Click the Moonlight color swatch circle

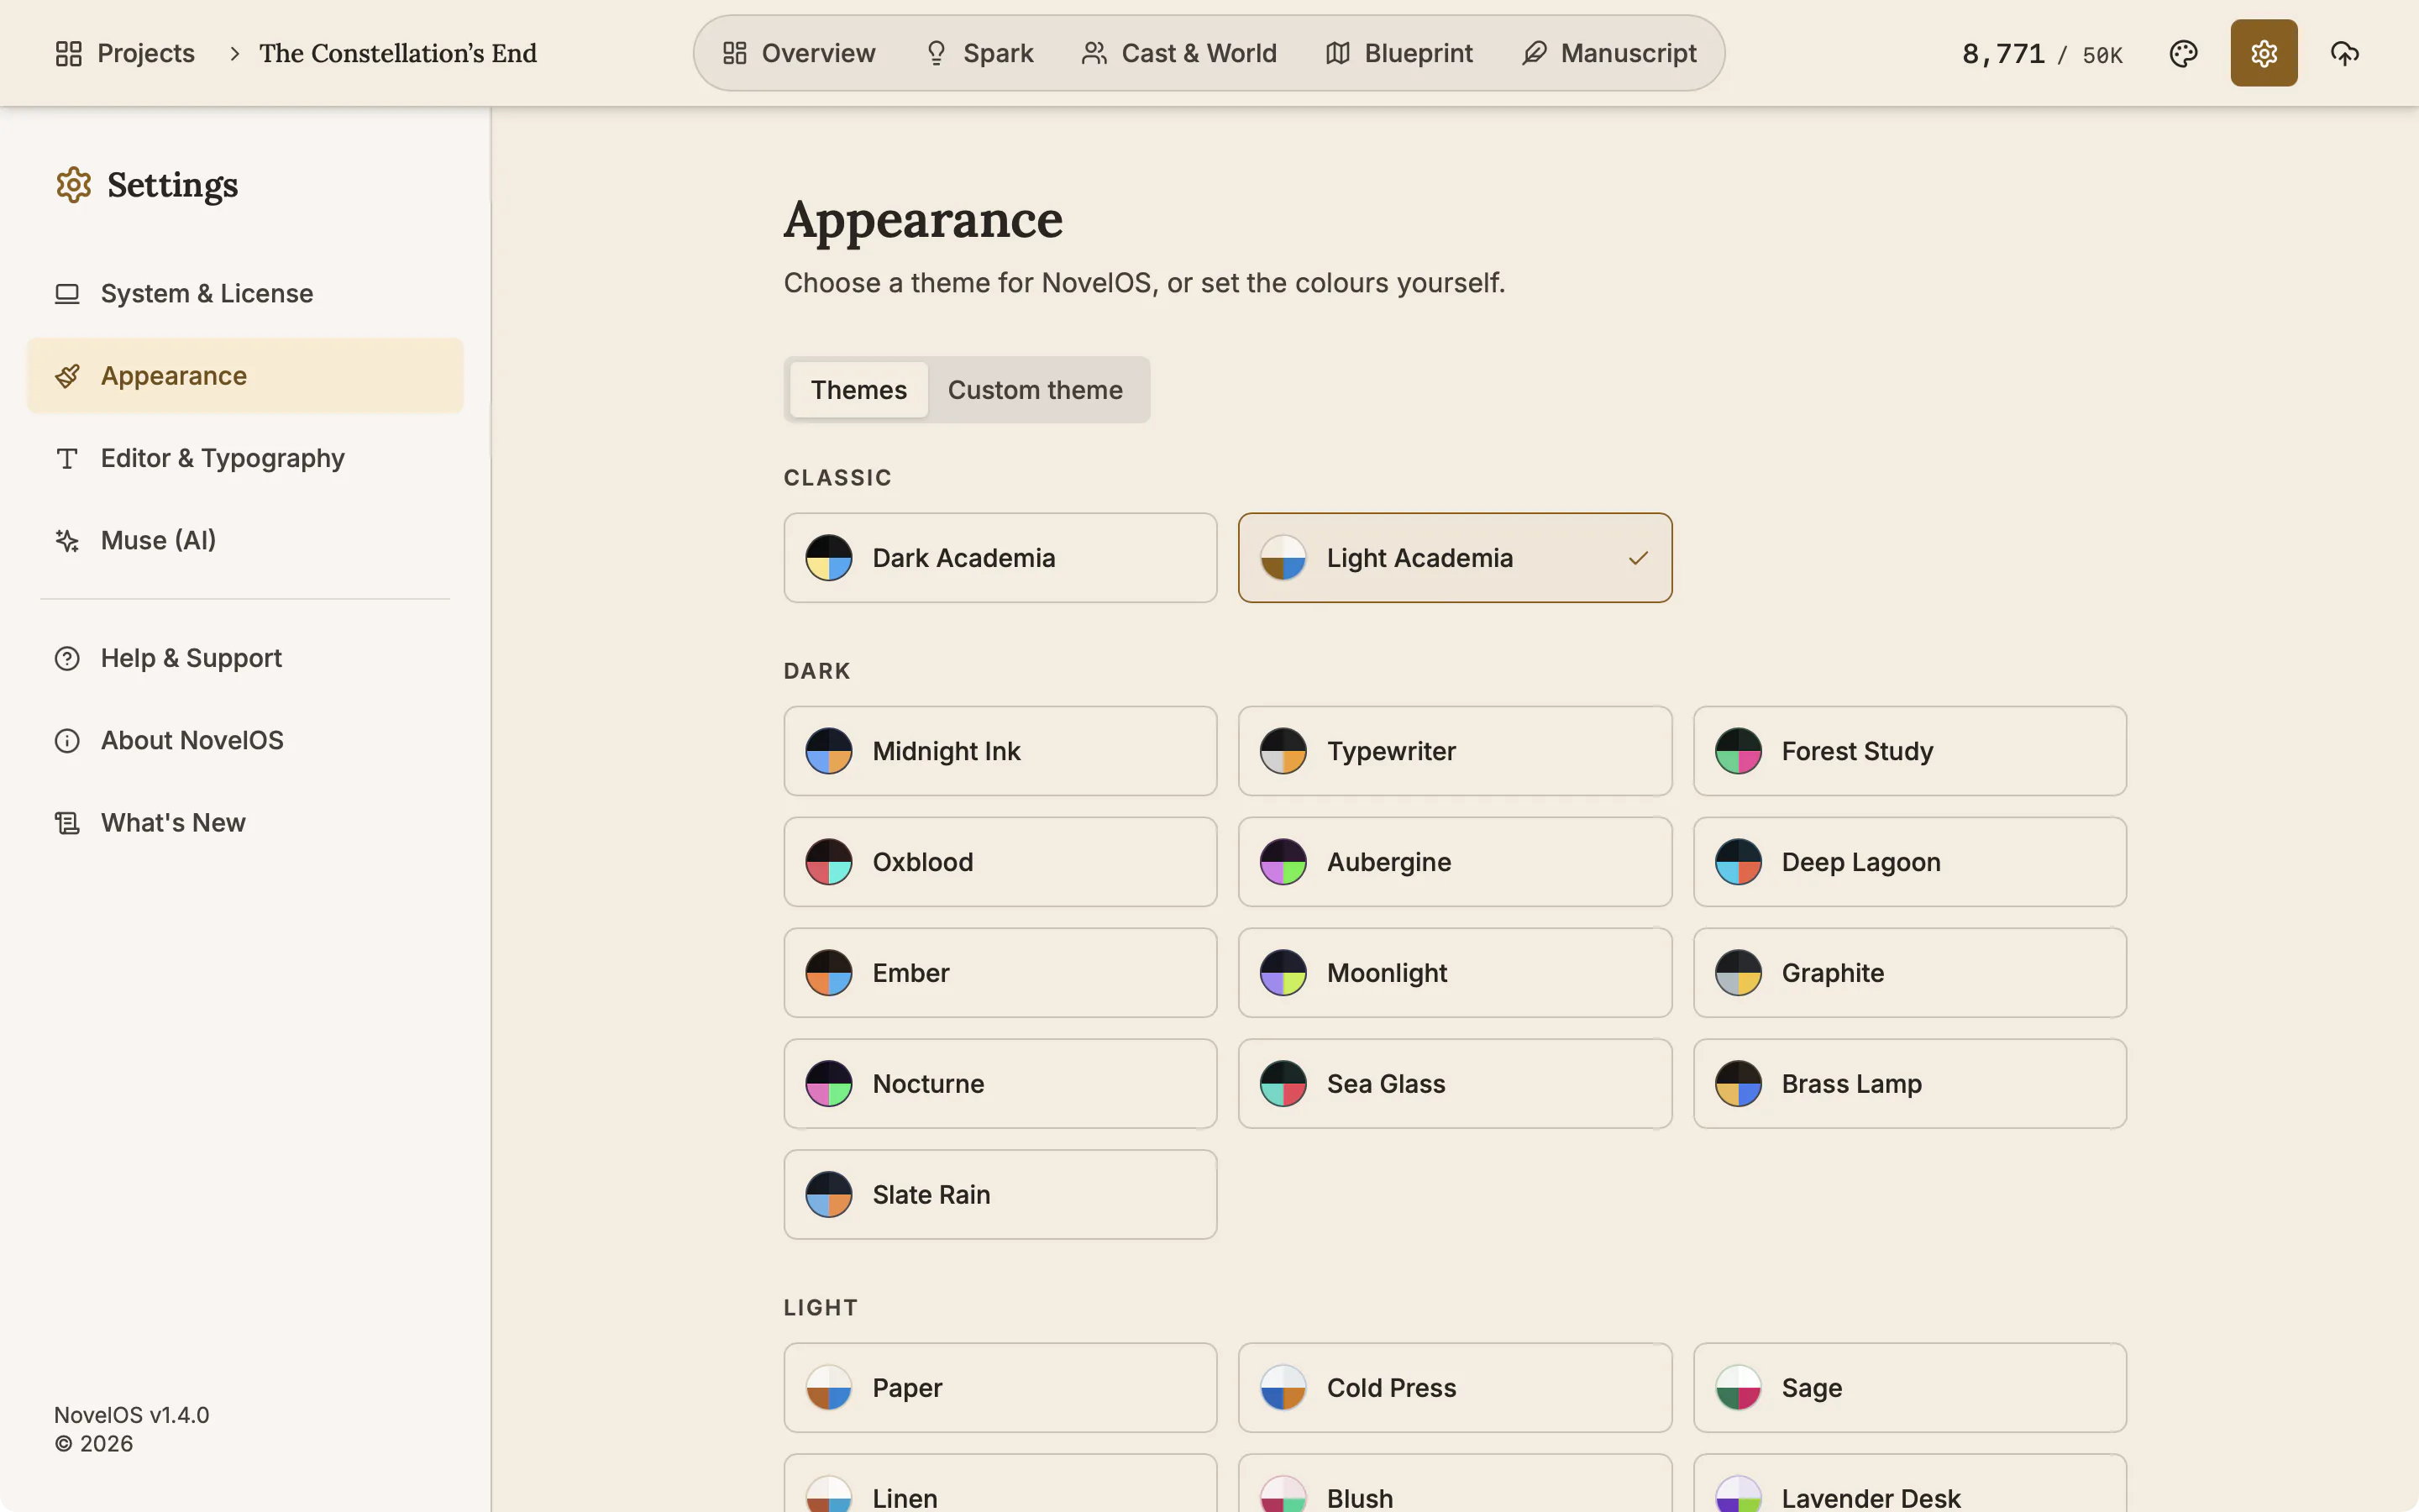tap(1283, 973)
